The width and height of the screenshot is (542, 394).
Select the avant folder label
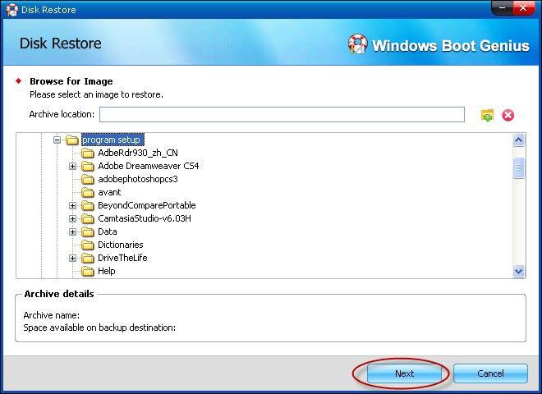point(109,192)
